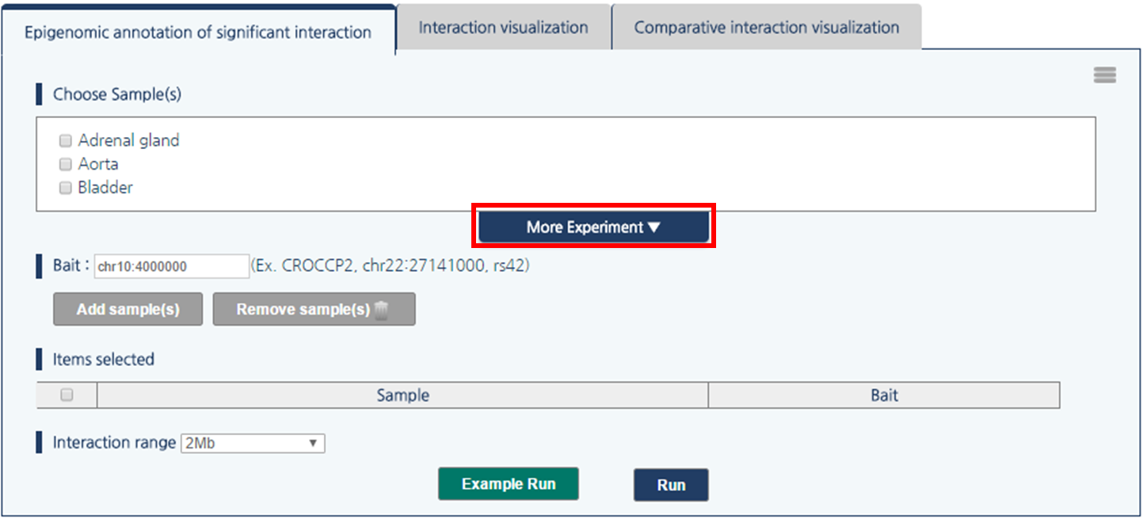Screen dimensions: 1147x519
Task: Toggle select-all checkbox in Items selected table
Action: [x=67, y=395]
